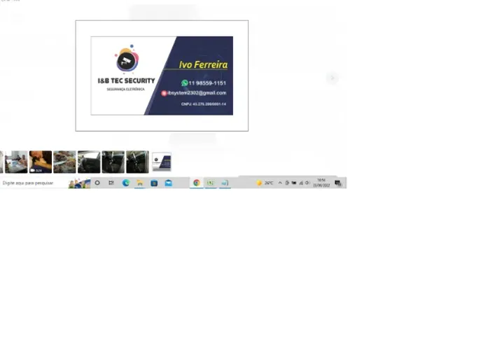Click the Ivo Ferreira business card image
Image resolution: width=490 pixels, height=338 pixels.
pyautogui.click(x=162, y=76)
